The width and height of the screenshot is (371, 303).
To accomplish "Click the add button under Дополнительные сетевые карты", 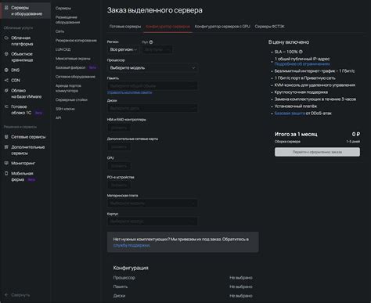I will click(119, 147).
